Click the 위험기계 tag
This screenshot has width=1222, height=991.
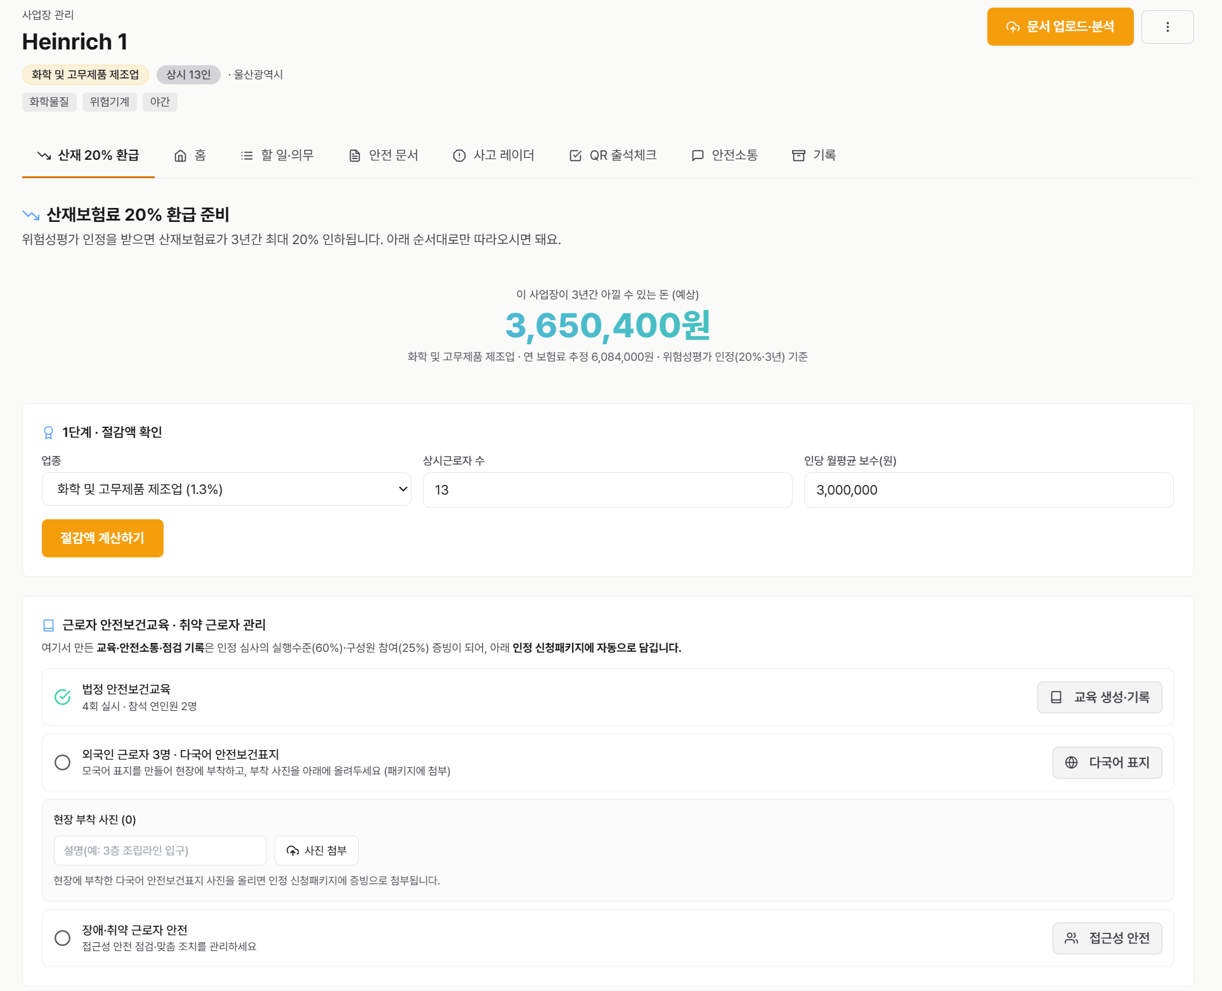[x=110, y=102]
